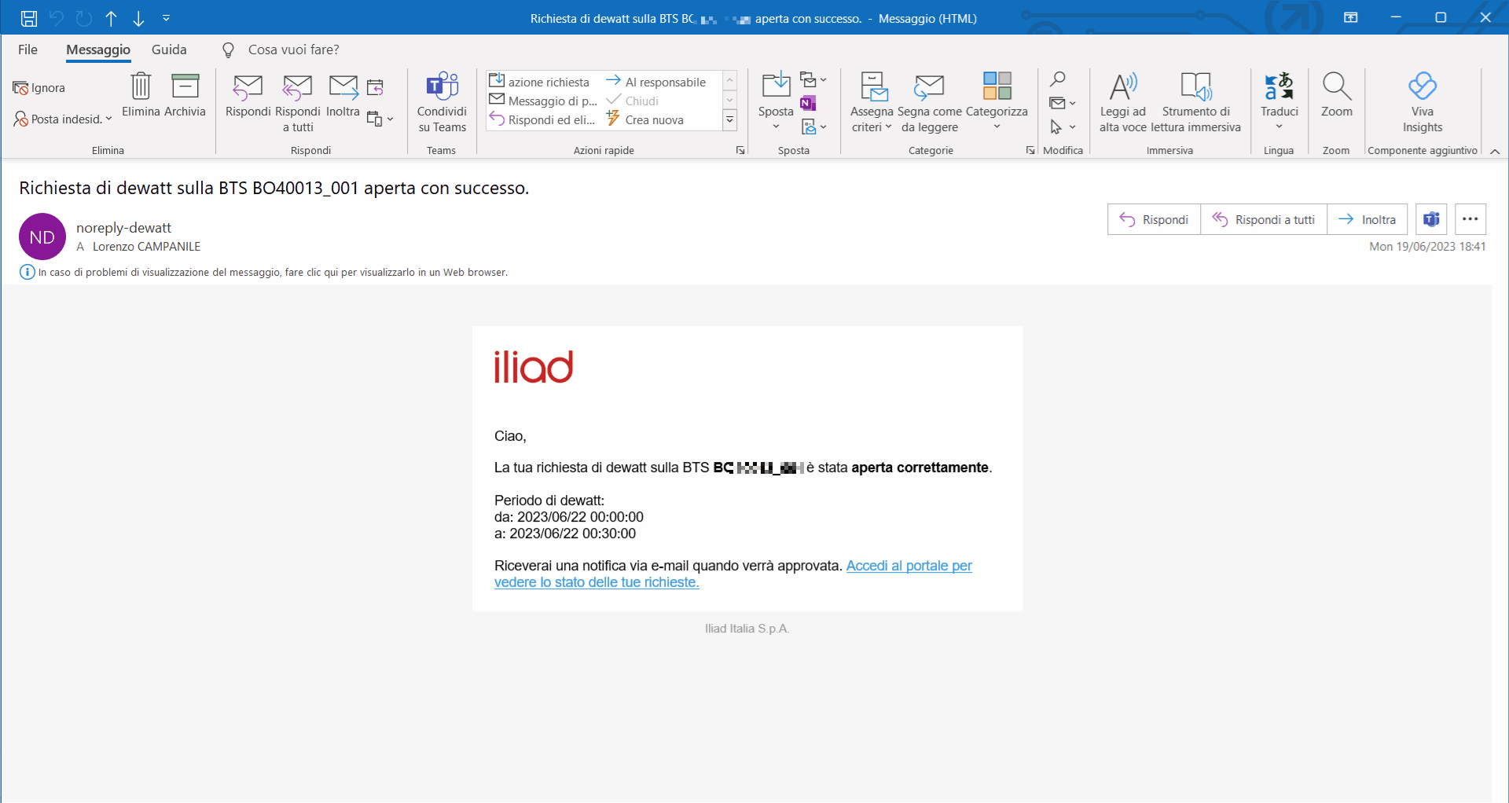This screenshot has height=803, width=1509.
Task: Open Traduci language menu
Action: [1279, 102]
